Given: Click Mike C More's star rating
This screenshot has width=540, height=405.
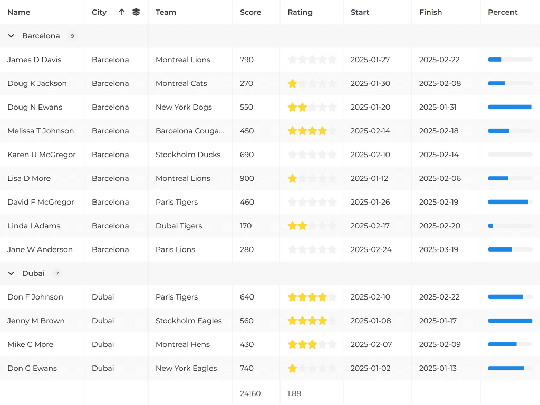Looking at the screenshot, I should point(312,344).
